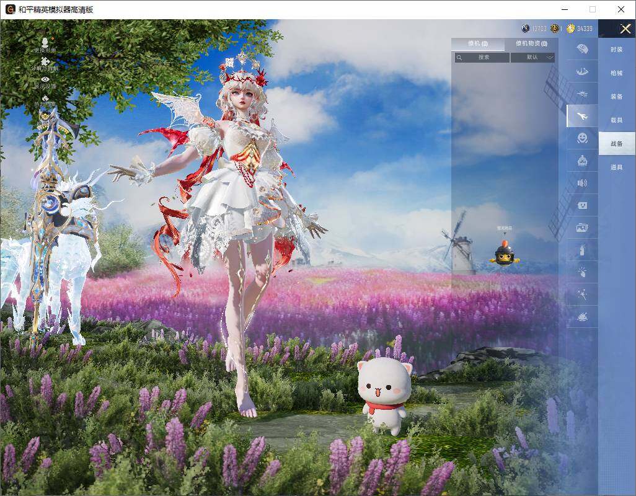Click the emulator app logo in title bar
The height and width of the screenshot is (496, 636).
10,9
